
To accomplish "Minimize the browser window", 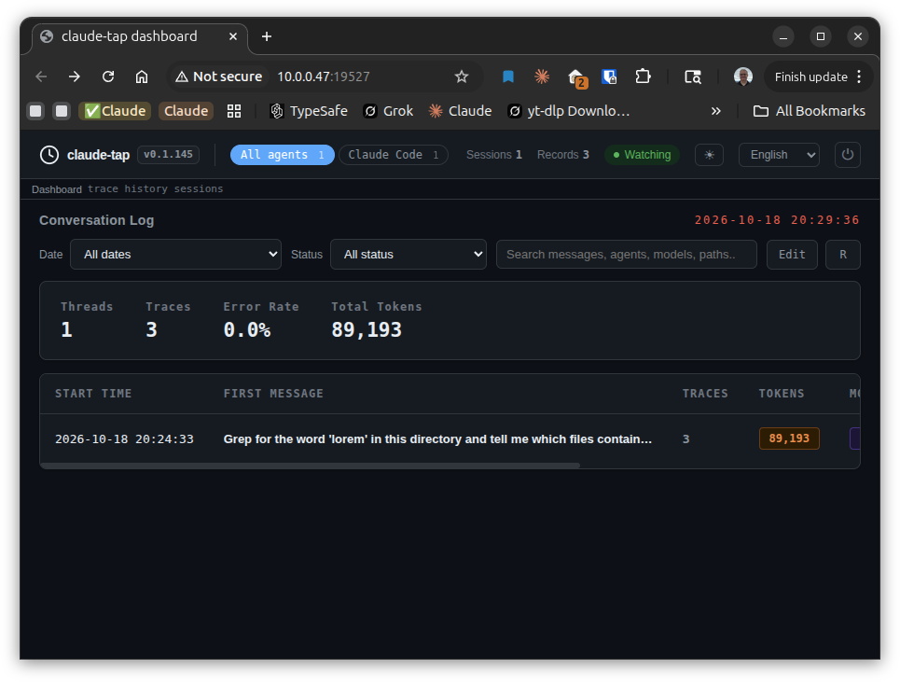I will click(x=782, y=36).
